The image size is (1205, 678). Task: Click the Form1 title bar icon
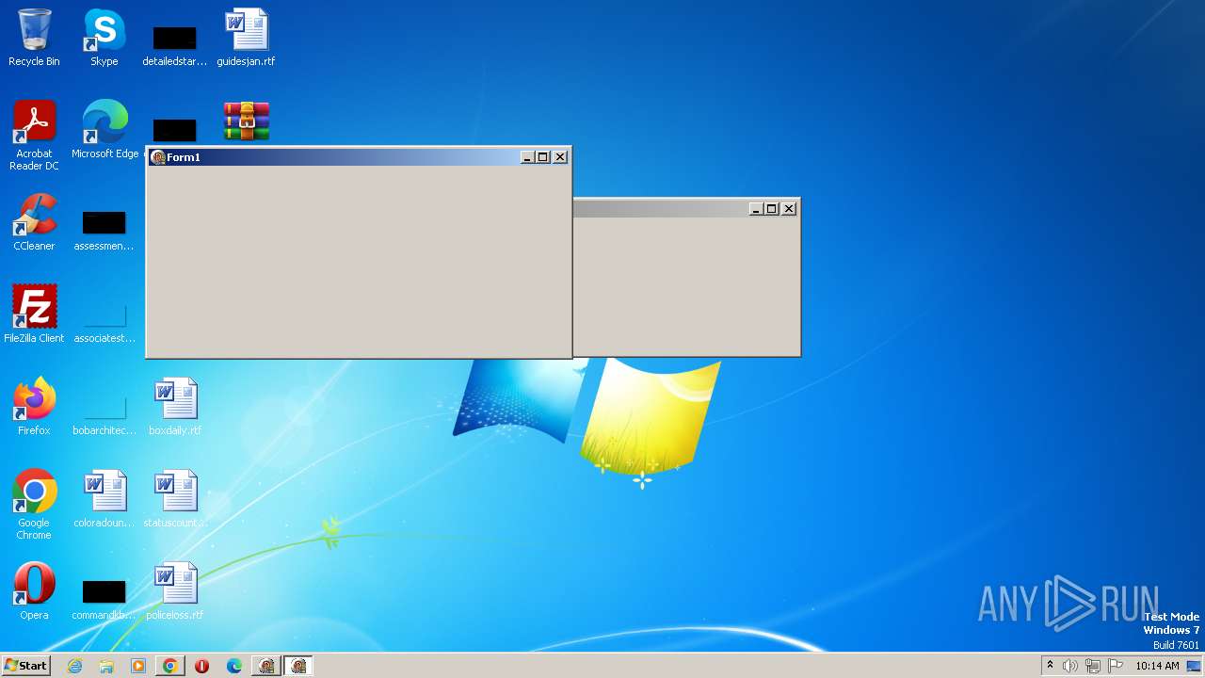pyautogui.click(x=158, y=157)
